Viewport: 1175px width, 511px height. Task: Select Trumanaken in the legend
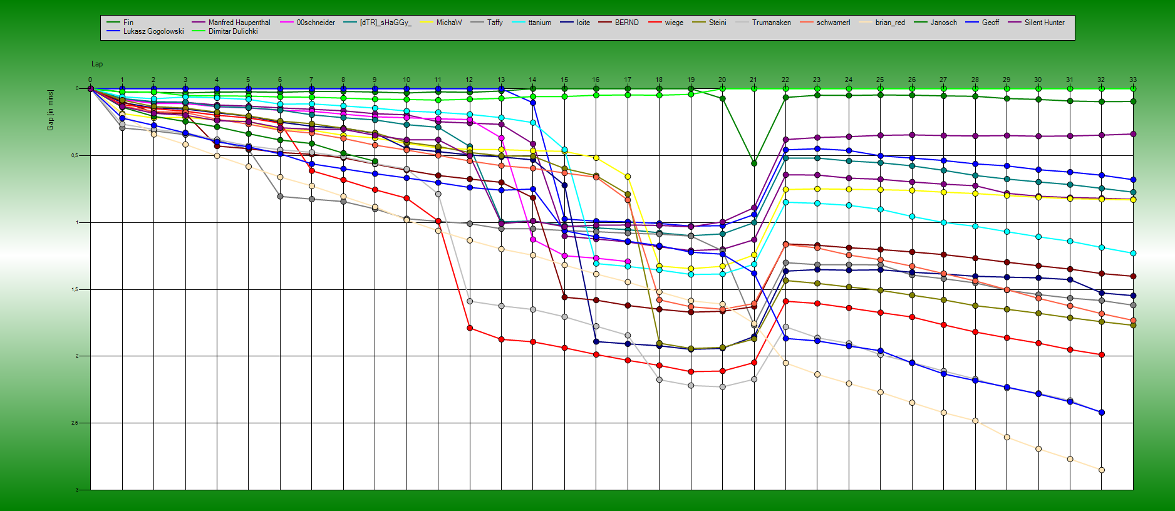click(772, 23)
